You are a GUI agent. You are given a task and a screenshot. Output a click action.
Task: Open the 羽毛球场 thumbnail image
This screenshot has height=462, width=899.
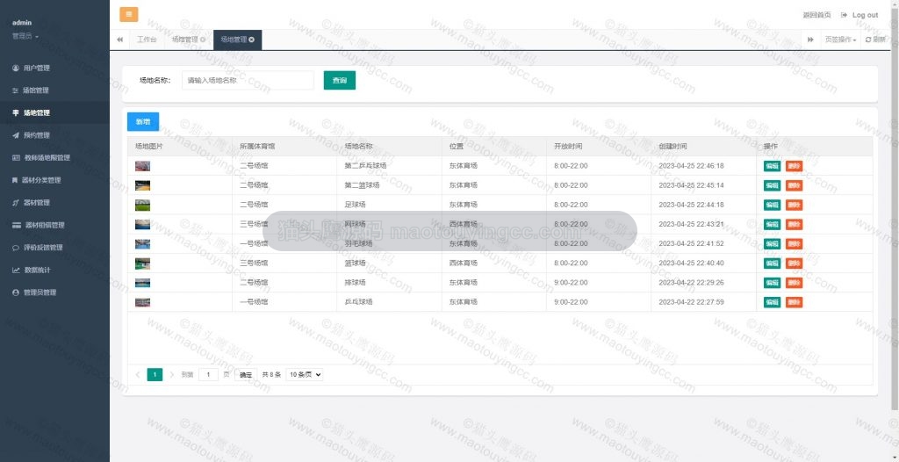pos(143,244)
